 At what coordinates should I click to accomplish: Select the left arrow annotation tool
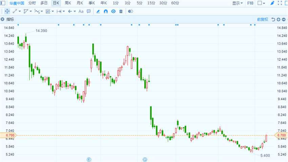click(x=70, y=11)
